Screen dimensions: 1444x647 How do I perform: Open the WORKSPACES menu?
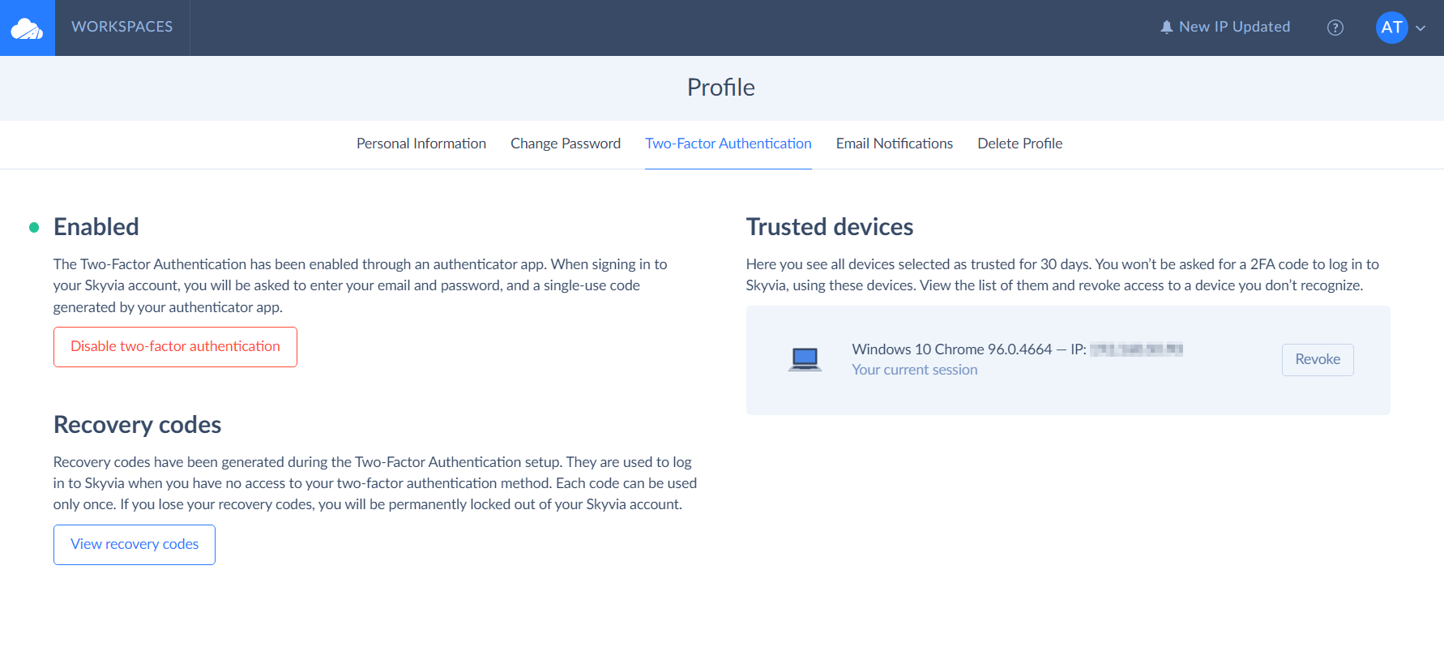[x=122, y=27]
